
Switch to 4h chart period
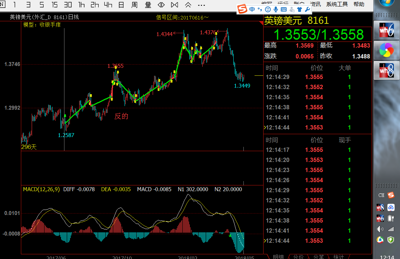tap(108, 5)
